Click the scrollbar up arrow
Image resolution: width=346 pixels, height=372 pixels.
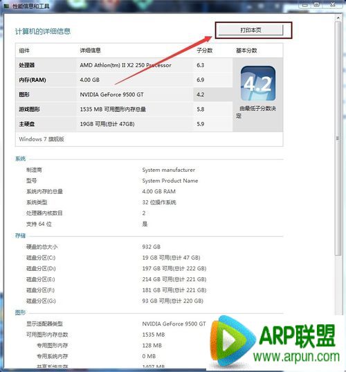pos(338,18)
